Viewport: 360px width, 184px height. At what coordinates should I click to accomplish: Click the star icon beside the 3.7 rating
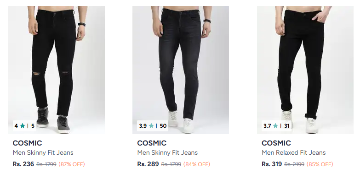pyautogui.click(x=275, y=125)
